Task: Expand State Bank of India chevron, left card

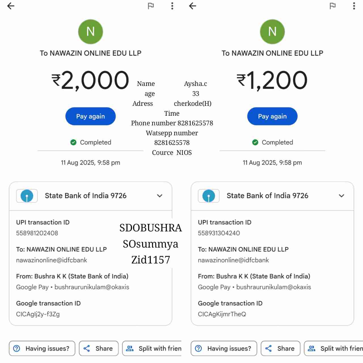Action: [x=160, y=196]
